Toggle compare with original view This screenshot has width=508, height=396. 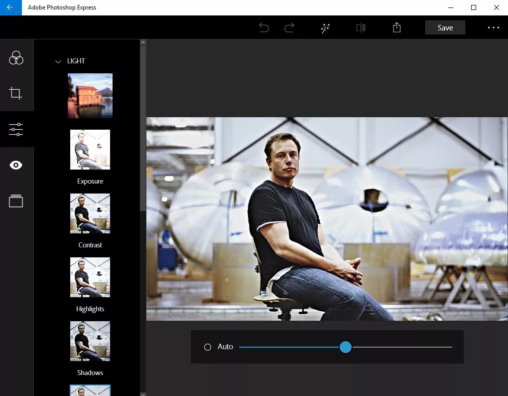point(361,27)
